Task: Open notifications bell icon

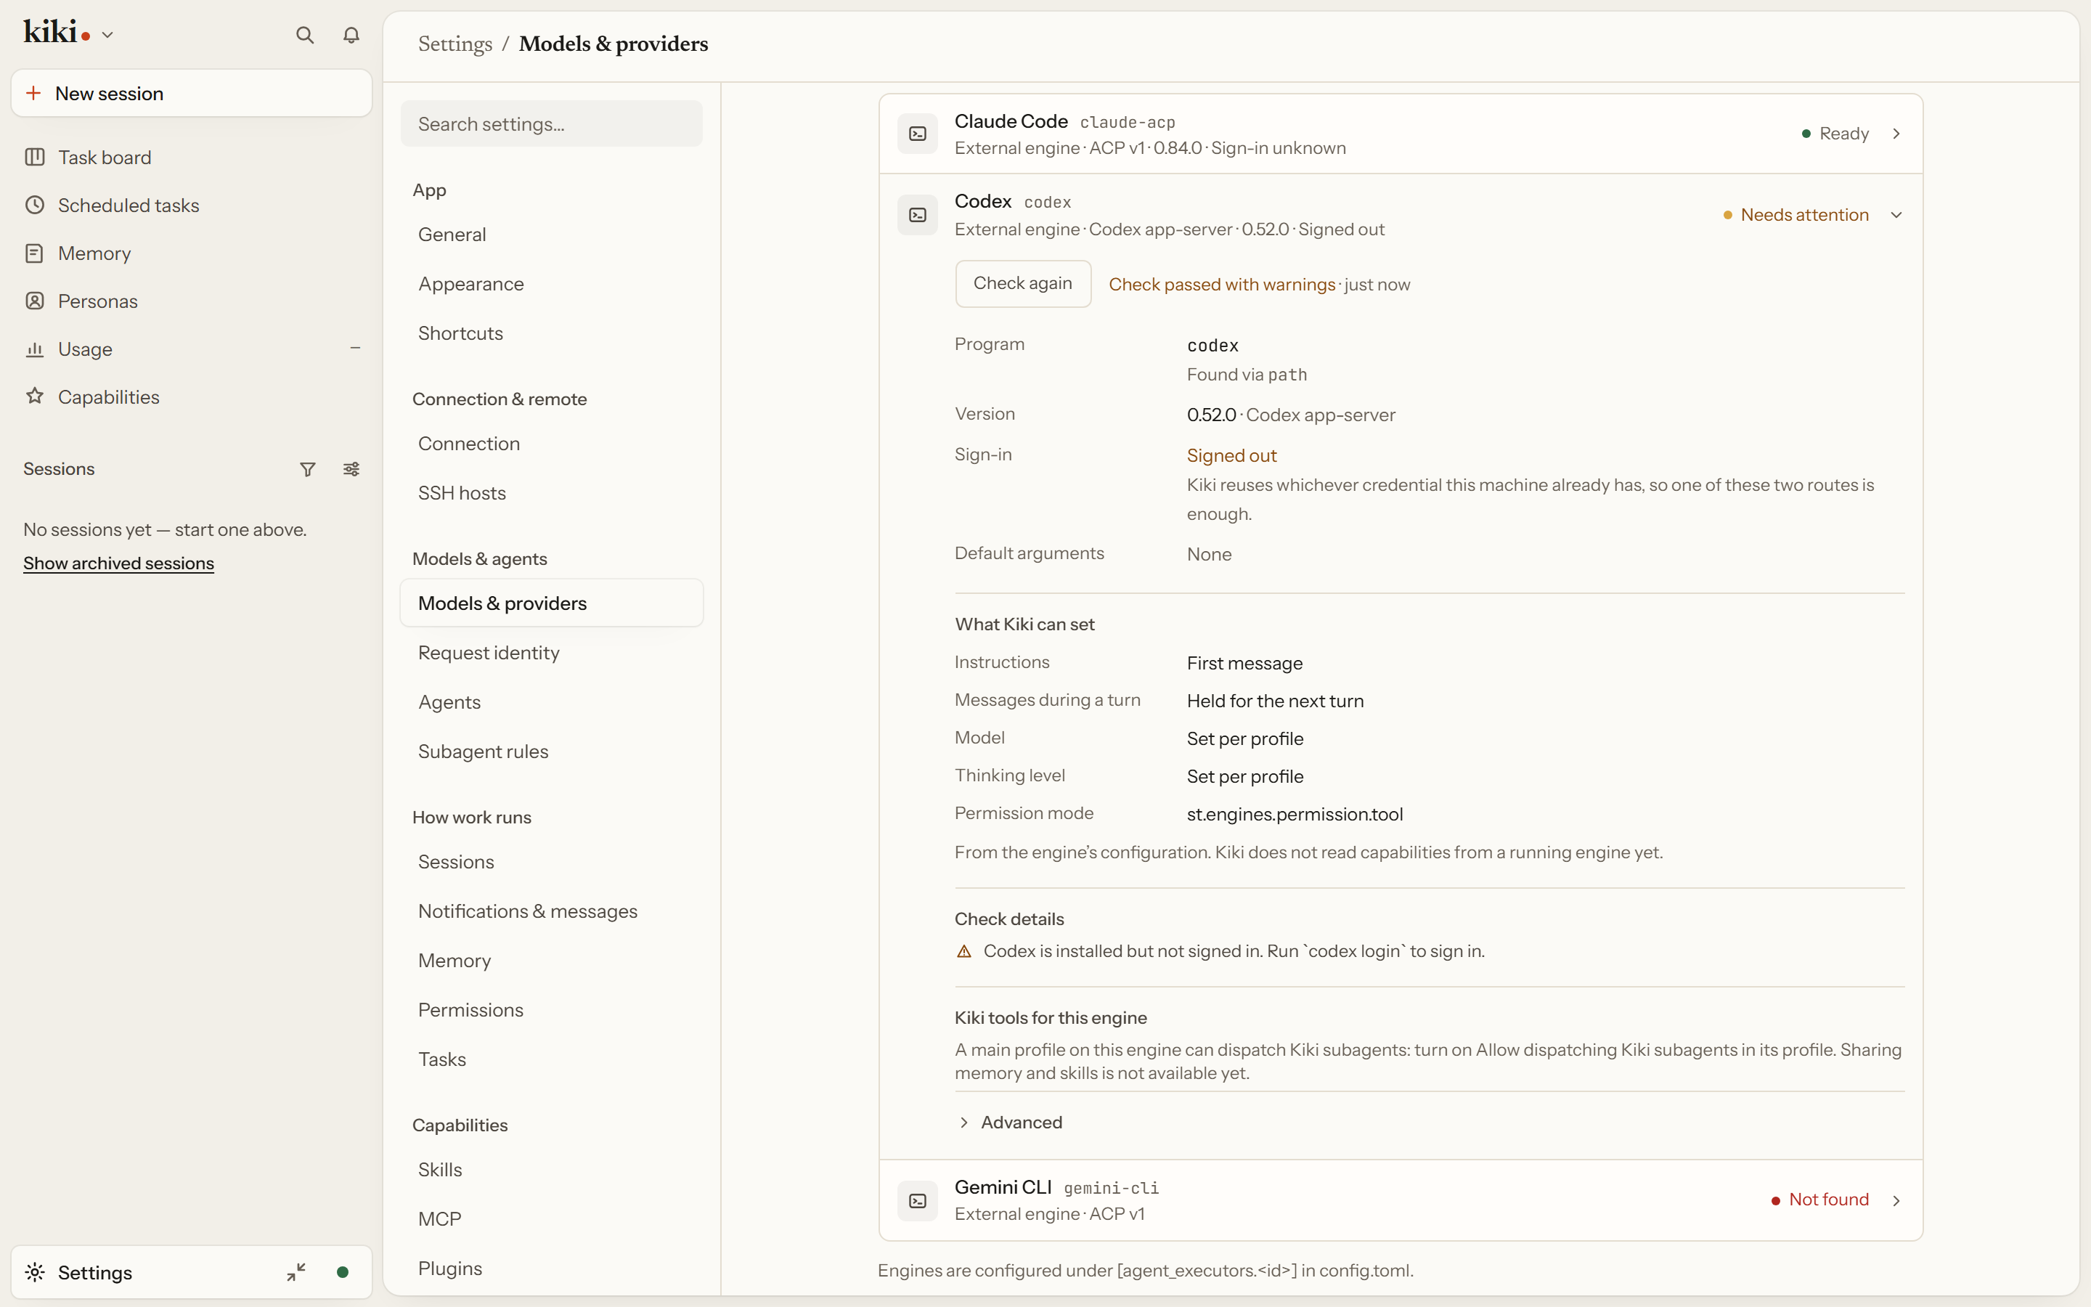Action: pos(351,35)
